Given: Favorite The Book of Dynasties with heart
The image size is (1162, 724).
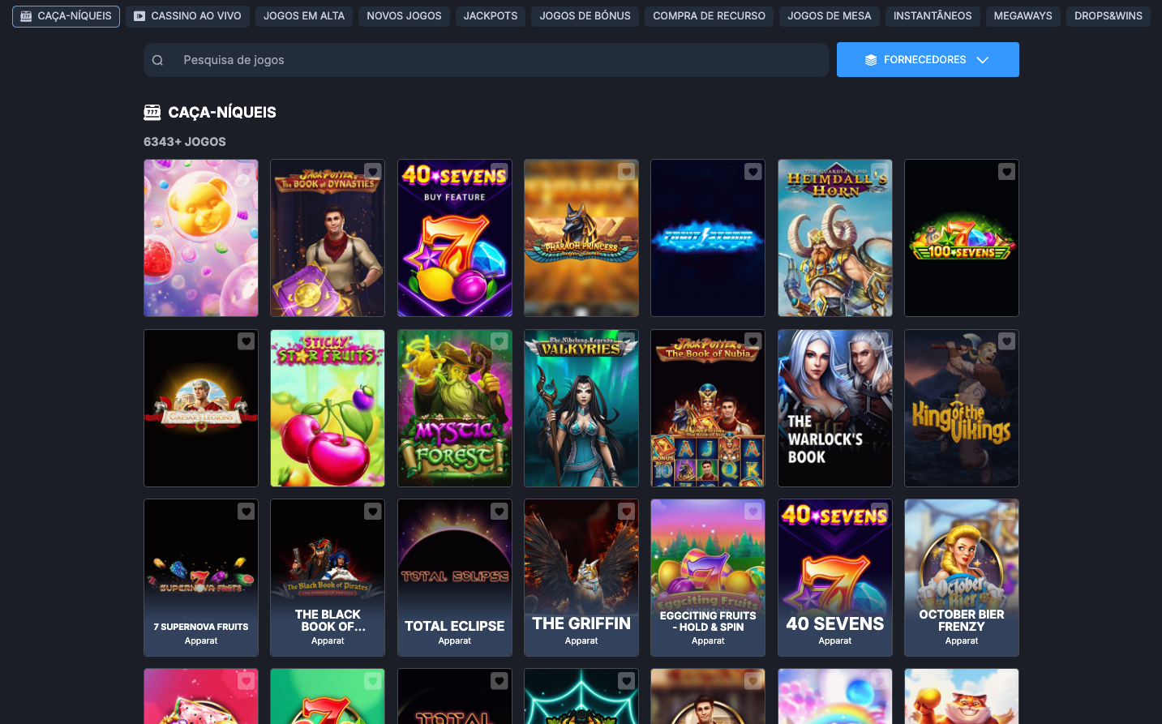Looking at the screenshot, I should pyautogui.click(x=372, y=172).
